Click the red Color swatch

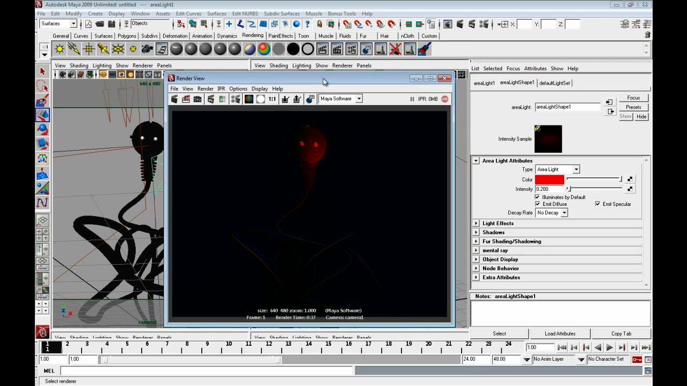[549, 180]
